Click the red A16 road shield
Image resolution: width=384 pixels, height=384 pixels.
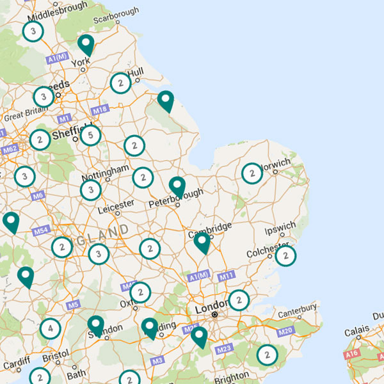point(351,354)
